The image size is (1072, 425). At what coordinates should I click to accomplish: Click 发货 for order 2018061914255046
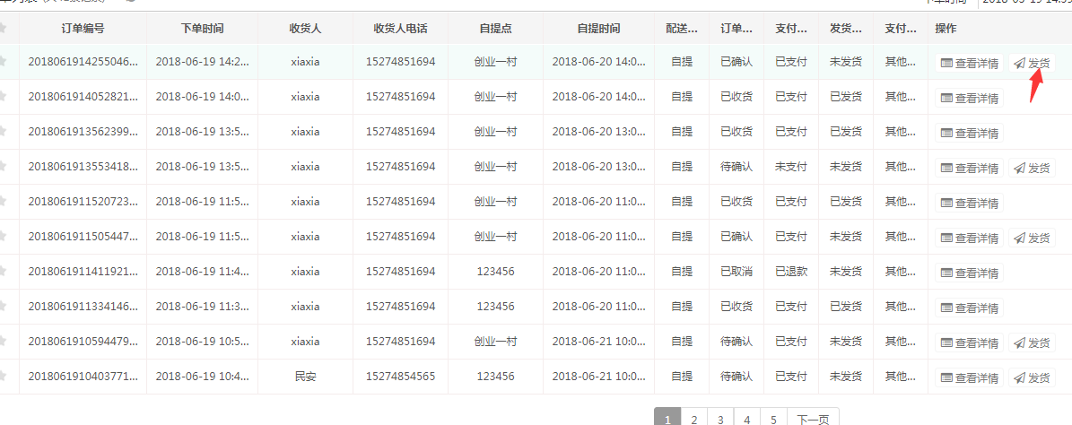(1032, 64)
